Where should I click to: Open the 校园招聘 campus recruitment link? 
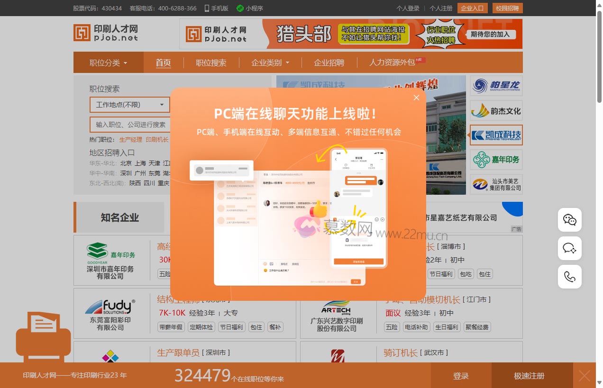507,8
